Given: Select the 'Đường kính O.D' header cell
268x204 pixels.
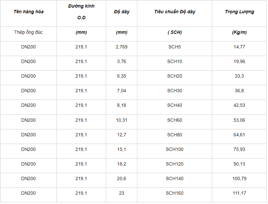Looking at the screenshot, I should coord(81,12).
